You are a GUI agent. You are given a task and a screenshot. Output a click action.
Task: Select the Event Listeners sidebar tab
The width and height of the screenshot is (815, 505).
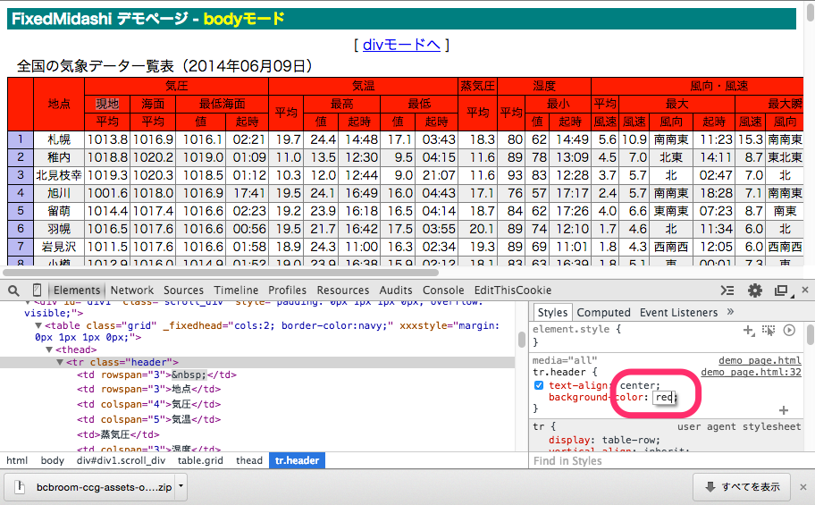point(679,313)
